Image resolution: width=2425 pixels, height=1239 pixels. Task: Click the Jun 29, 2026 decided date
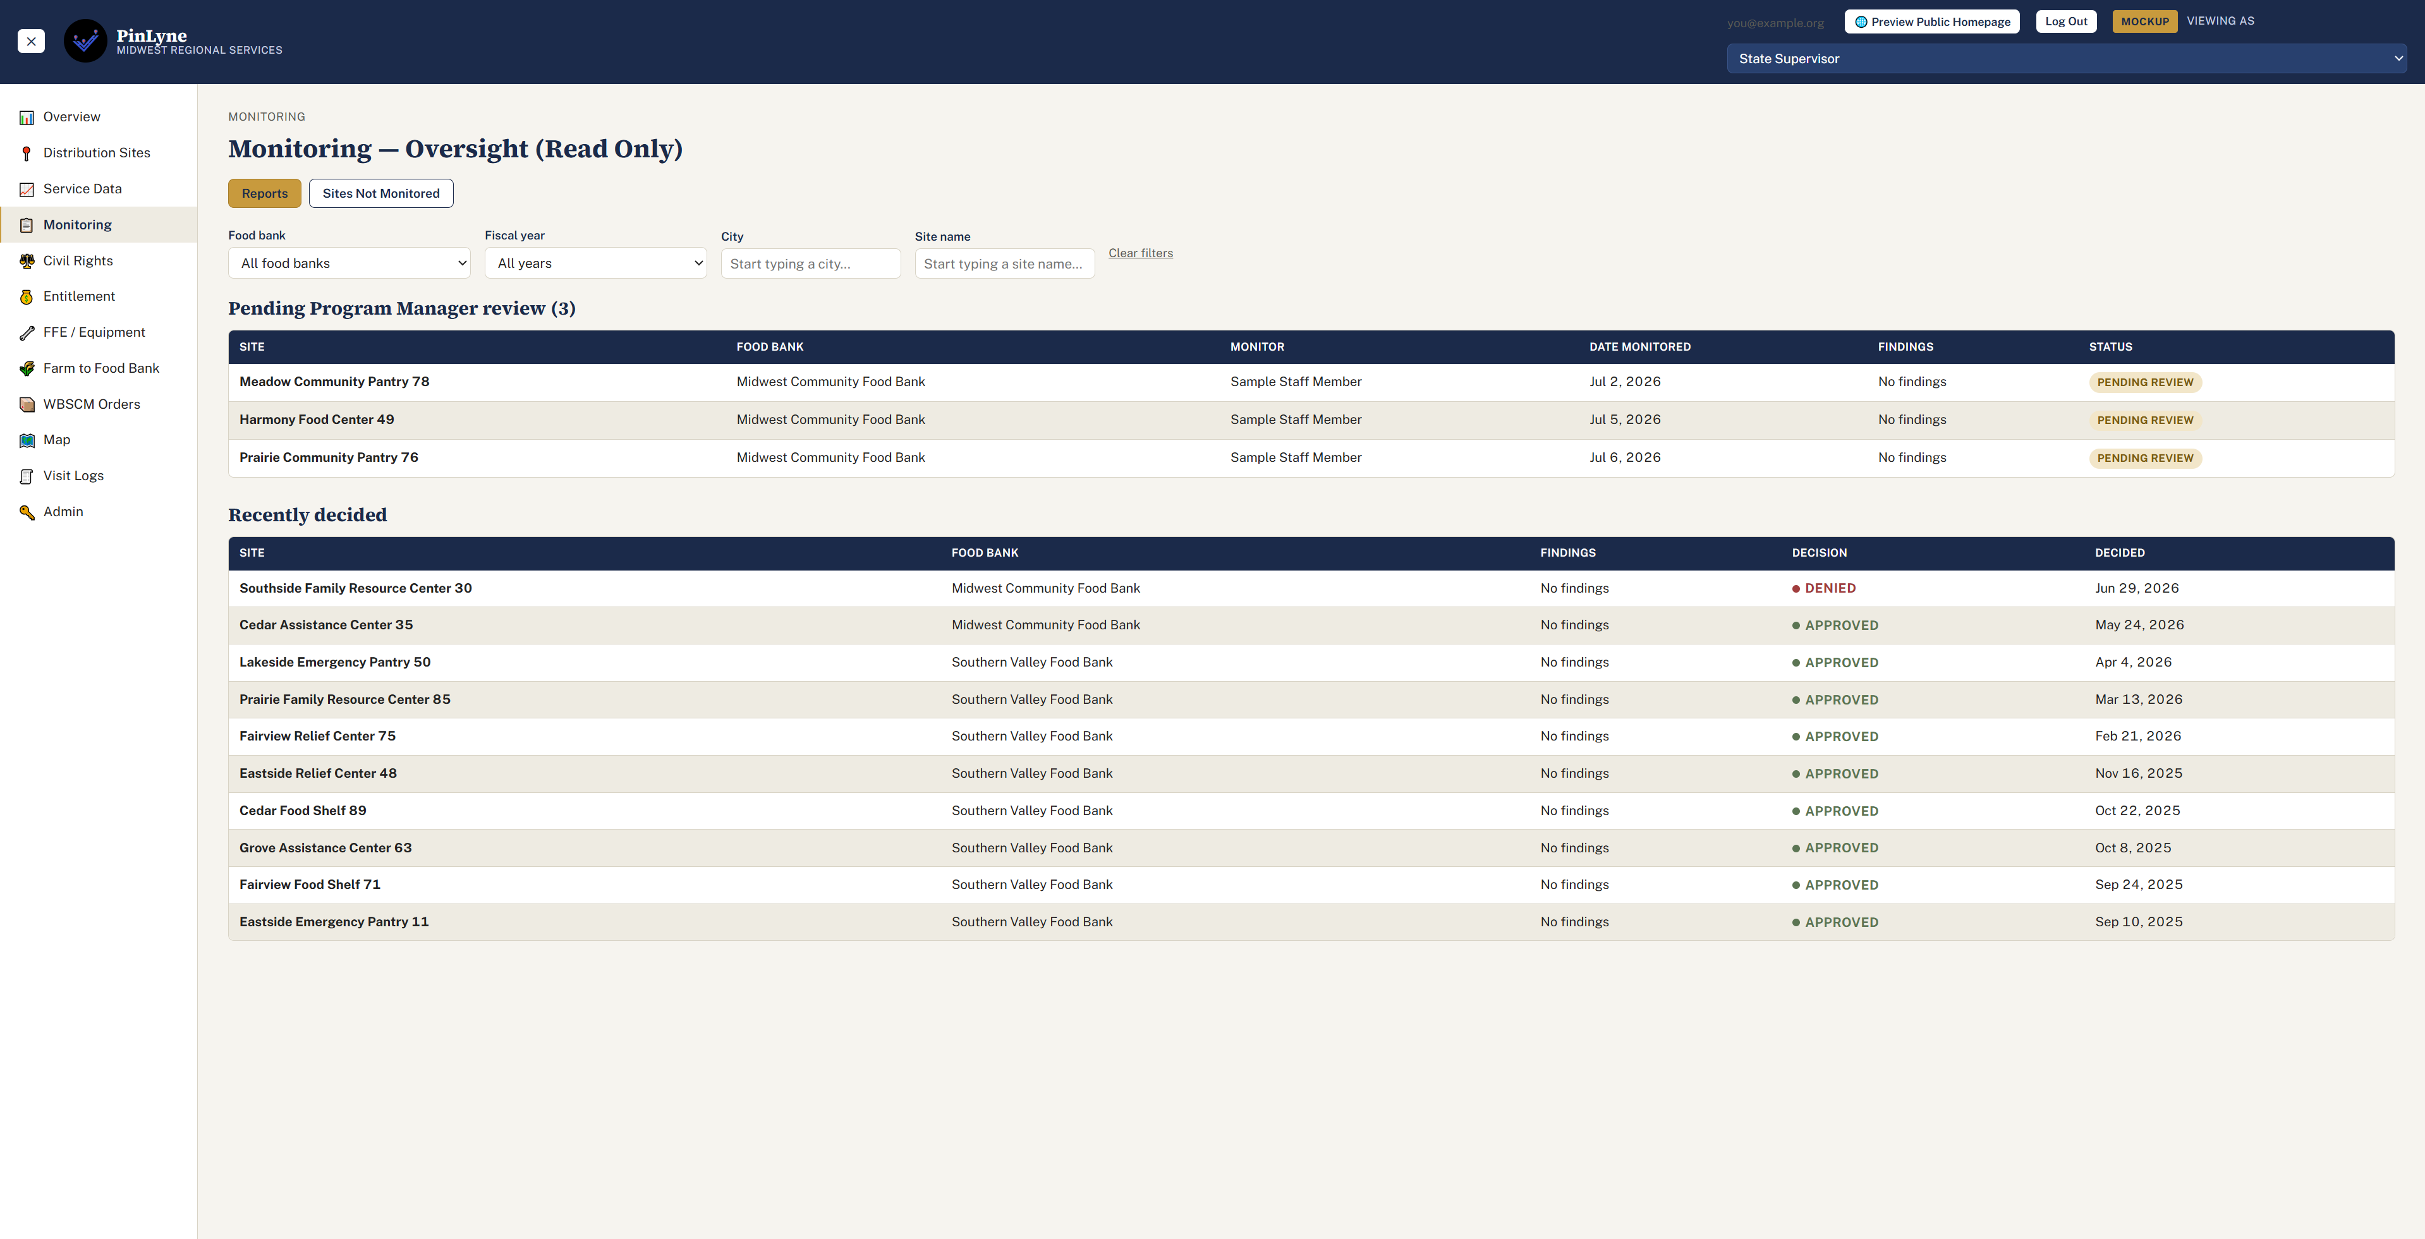(x=2136, y=589)
